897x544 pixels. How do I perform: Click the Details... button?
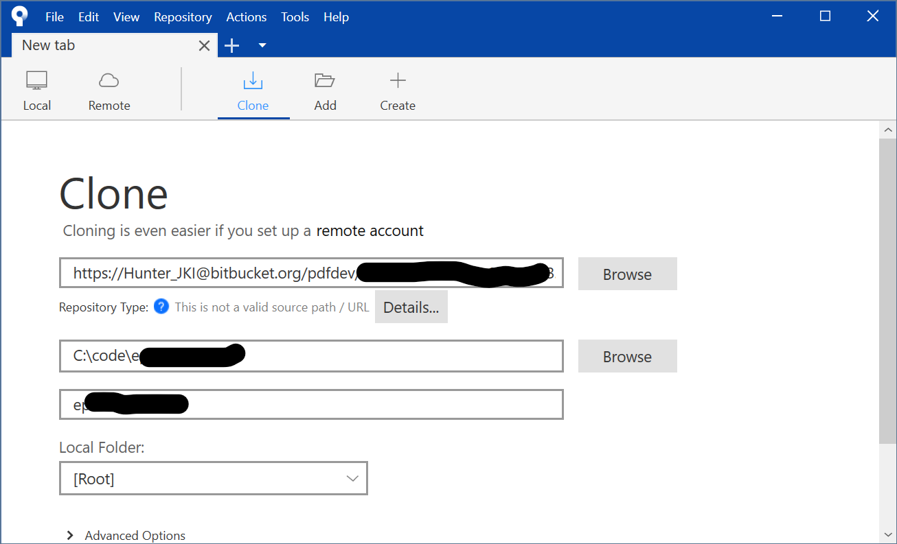[411, 307]
